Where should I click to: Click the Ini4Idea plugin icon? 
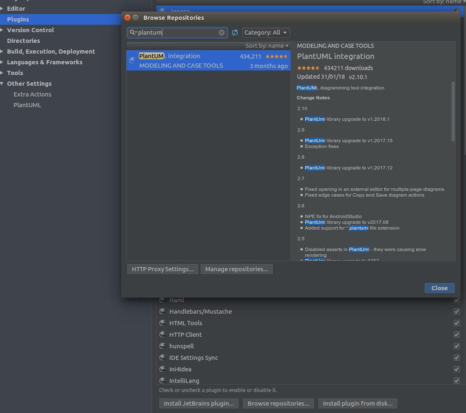tap(162, 369)
